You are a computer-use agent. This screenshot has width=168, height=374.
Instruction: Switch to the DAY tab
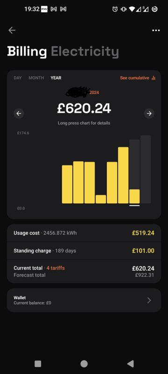click(18, 78)
